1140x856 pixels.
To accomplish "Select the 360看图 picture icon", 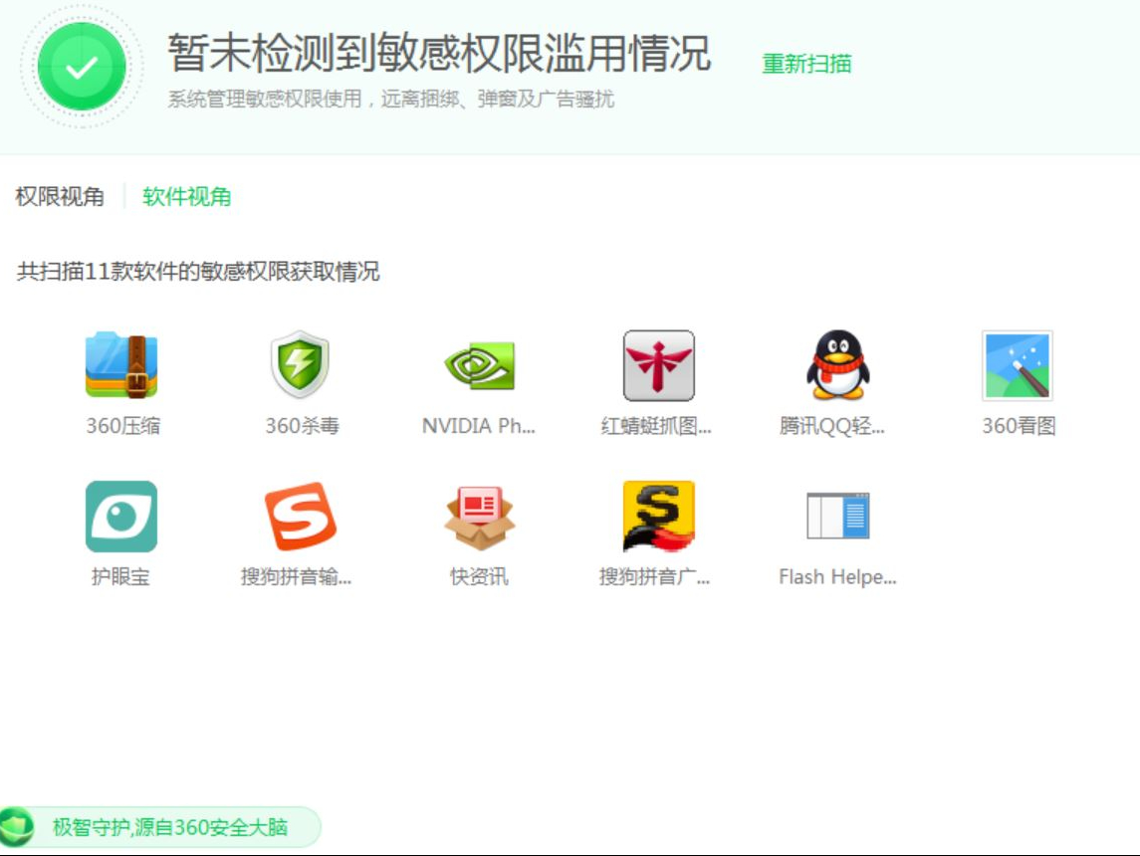I will [1018, 364].
